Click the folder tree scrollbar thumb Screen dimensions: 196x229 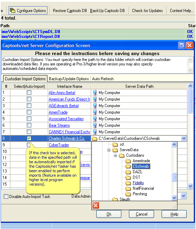coord(174,177)
